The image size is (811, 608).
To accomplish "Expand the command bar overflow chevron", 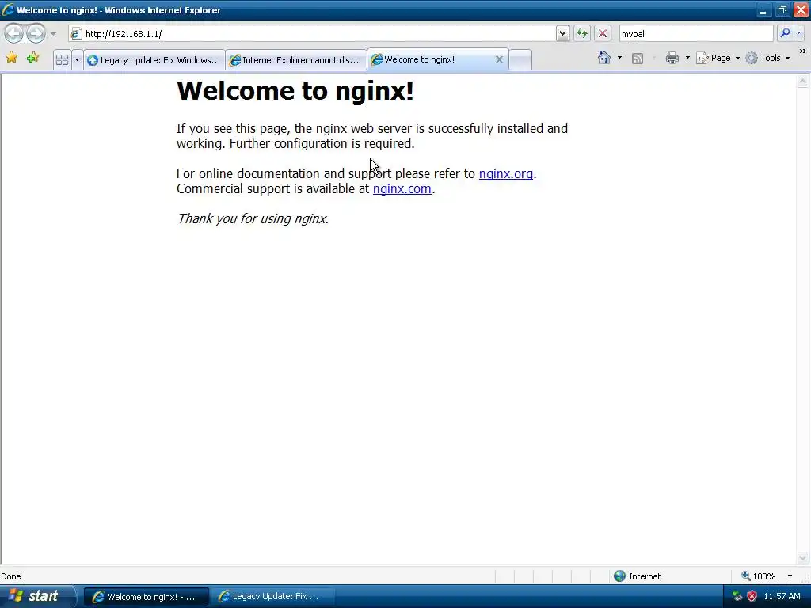I will pyautogui.click(x=803, y=51).
